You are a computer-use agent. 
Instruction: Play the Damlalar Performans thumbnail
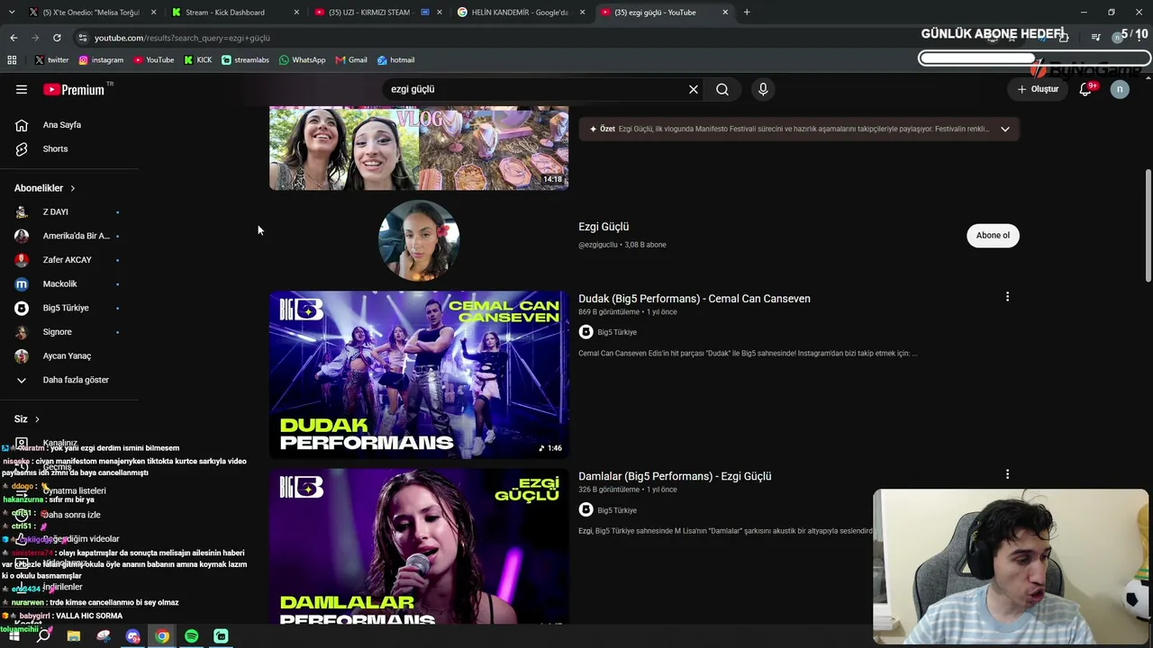pyautogui.click(x=419, y=546)
